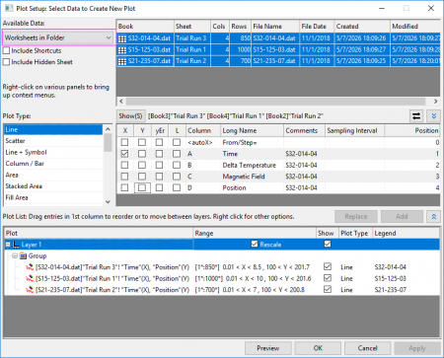Viewport: 444px width, 358px height.
Task: Click range text for S15-125-03 plot
Action: click(x=253, y=278)
